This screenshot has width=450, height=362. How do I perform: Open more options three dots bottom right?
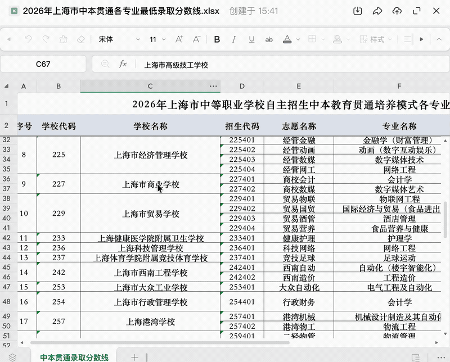[441, 358]
